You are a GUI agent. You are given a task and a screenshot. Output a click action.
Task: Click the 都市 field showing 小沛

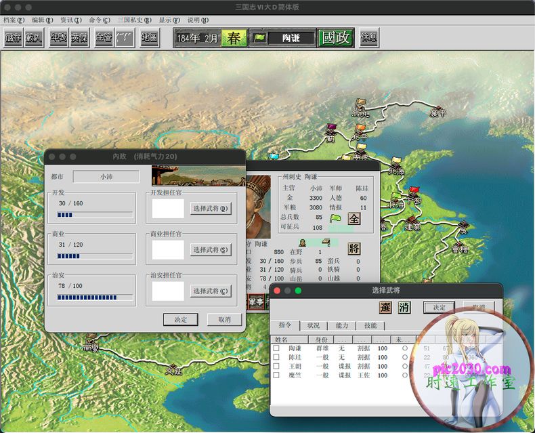point(106,177)
